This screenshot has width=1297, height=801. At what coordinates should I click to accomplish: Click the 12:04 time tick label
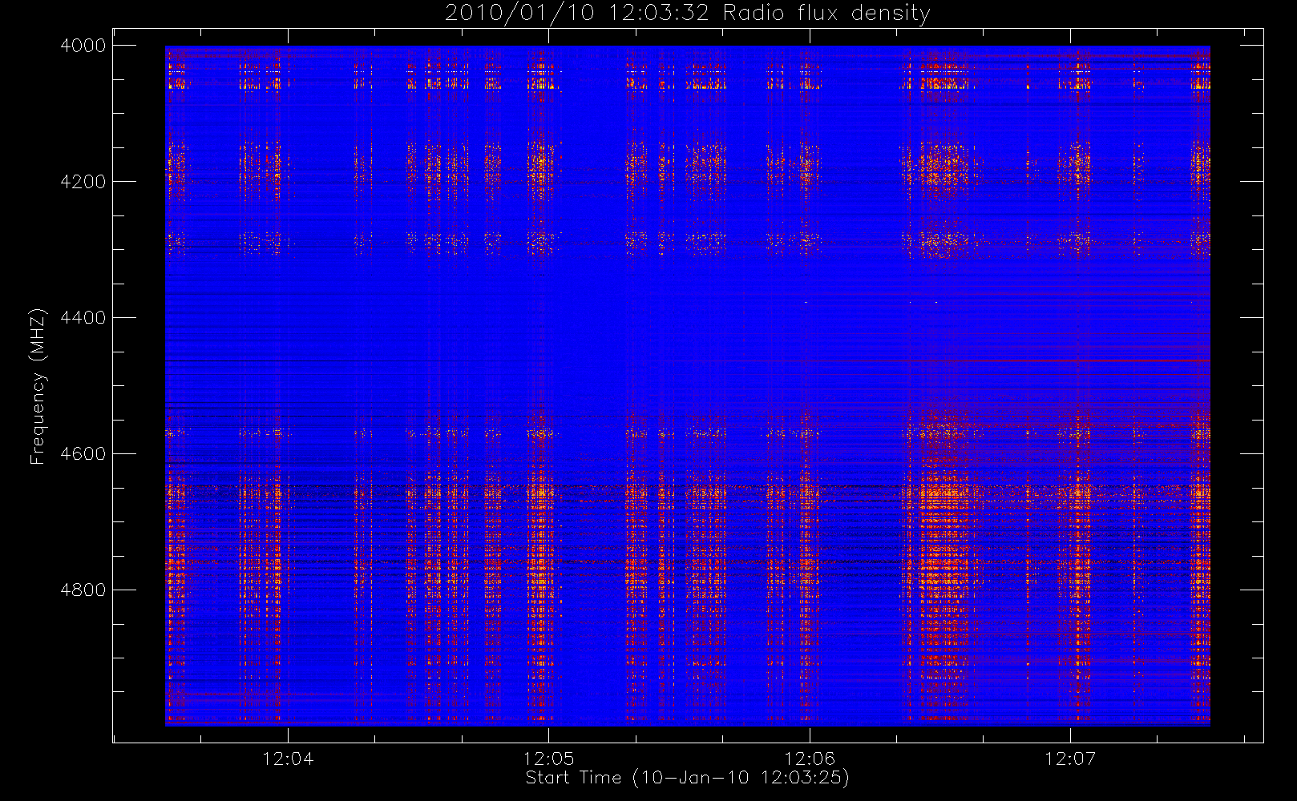(288, 759)
